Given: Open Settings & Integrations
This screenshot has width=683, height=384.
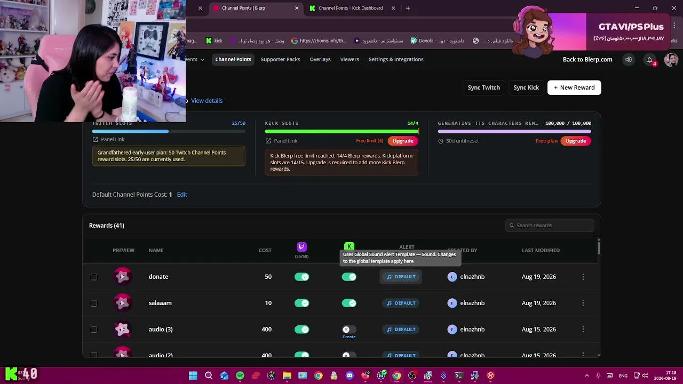Looking at the screenshot, I should point(396,59).
